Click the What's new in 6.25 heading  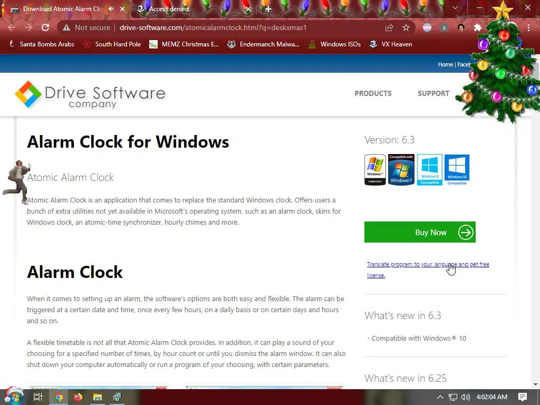406,378
